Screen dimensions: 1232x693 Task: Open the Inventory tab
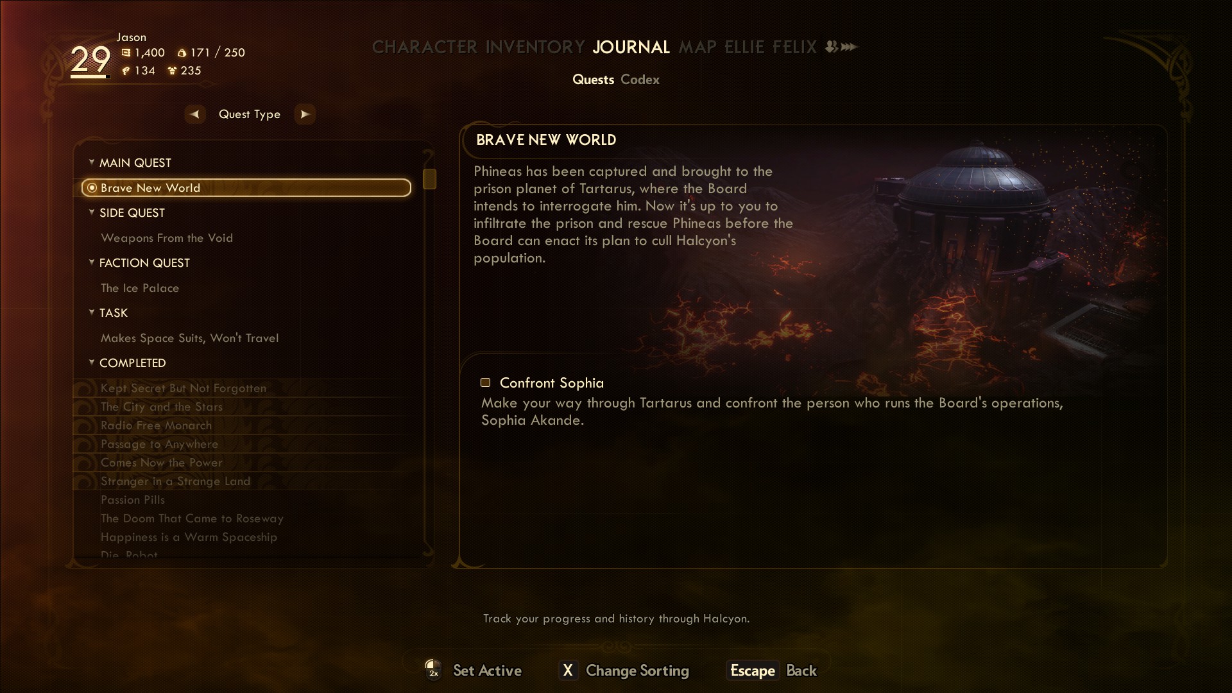(535, 47)
